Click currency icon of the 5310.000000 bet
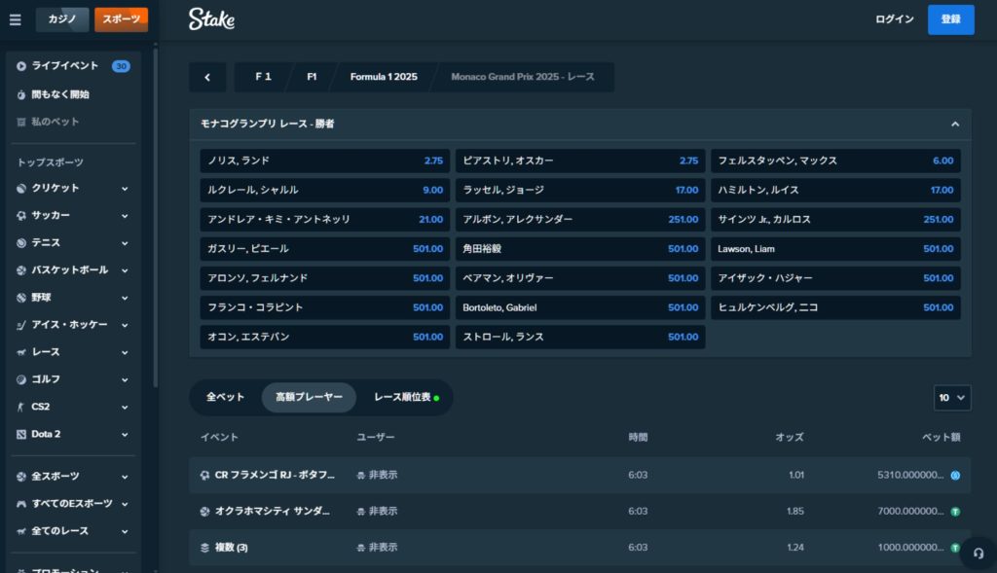The width and height of the screenshot is (997, 573). (955, 475)
